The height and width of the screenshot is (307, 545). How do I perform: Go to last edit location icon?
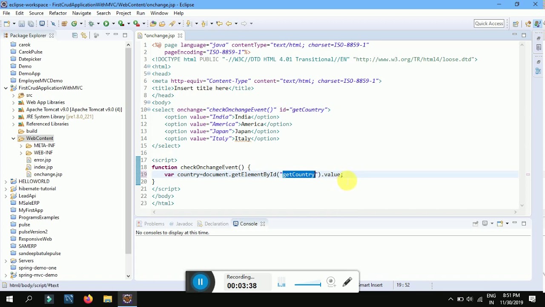(x=219, y=23)
